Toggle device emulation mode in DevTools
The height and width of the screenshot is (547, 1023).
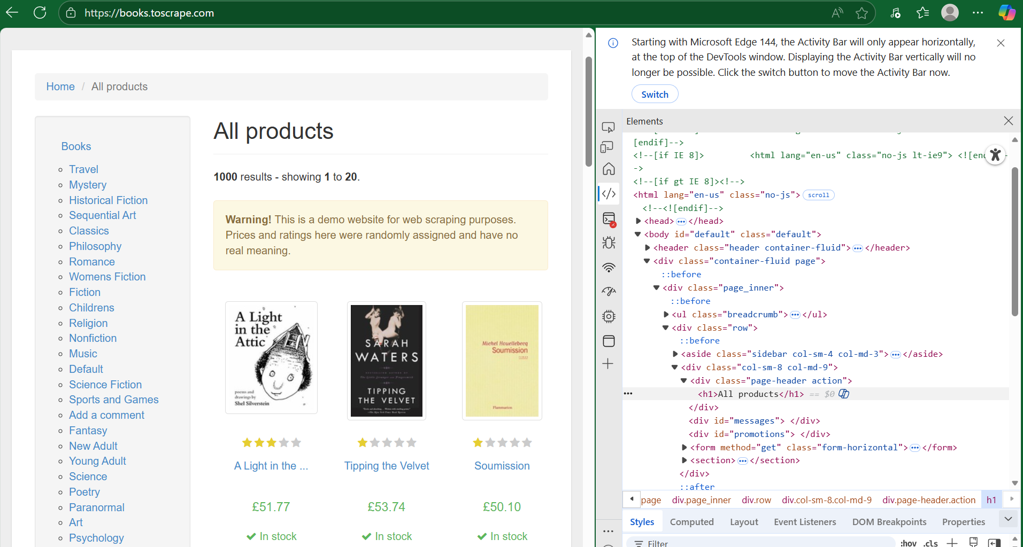[x=608, y=147]
